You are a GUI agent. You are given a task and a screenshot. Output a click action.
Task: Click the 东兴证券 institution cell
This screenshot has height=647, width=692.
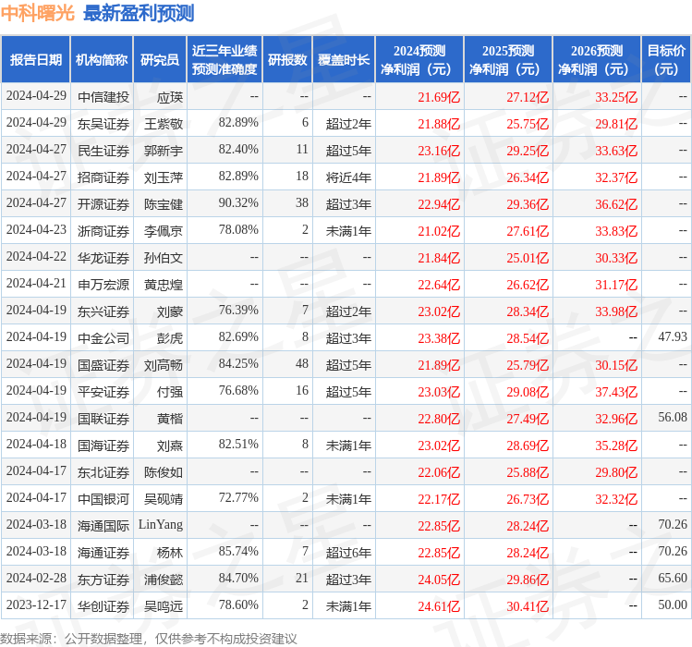[103, 311]
